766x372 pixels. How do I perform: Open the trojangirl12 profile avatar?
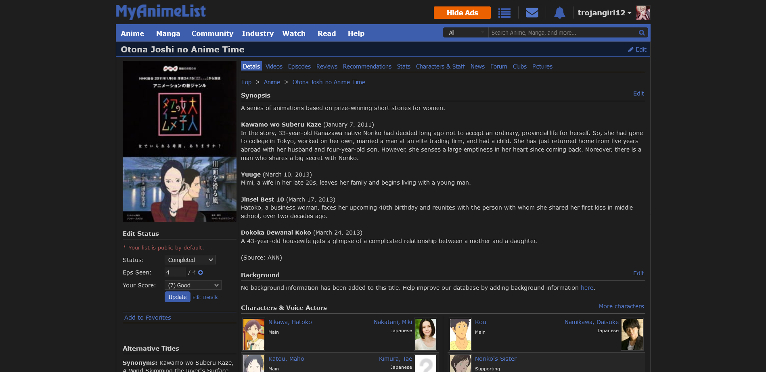(x=643, y=13)
